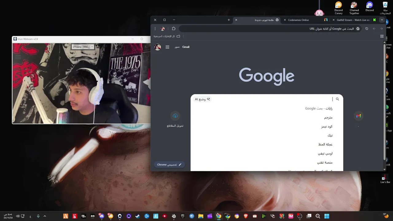Open the تحويل المقاطع shortcut tile
Screen dimensions: 393x221
click(175, 119)
